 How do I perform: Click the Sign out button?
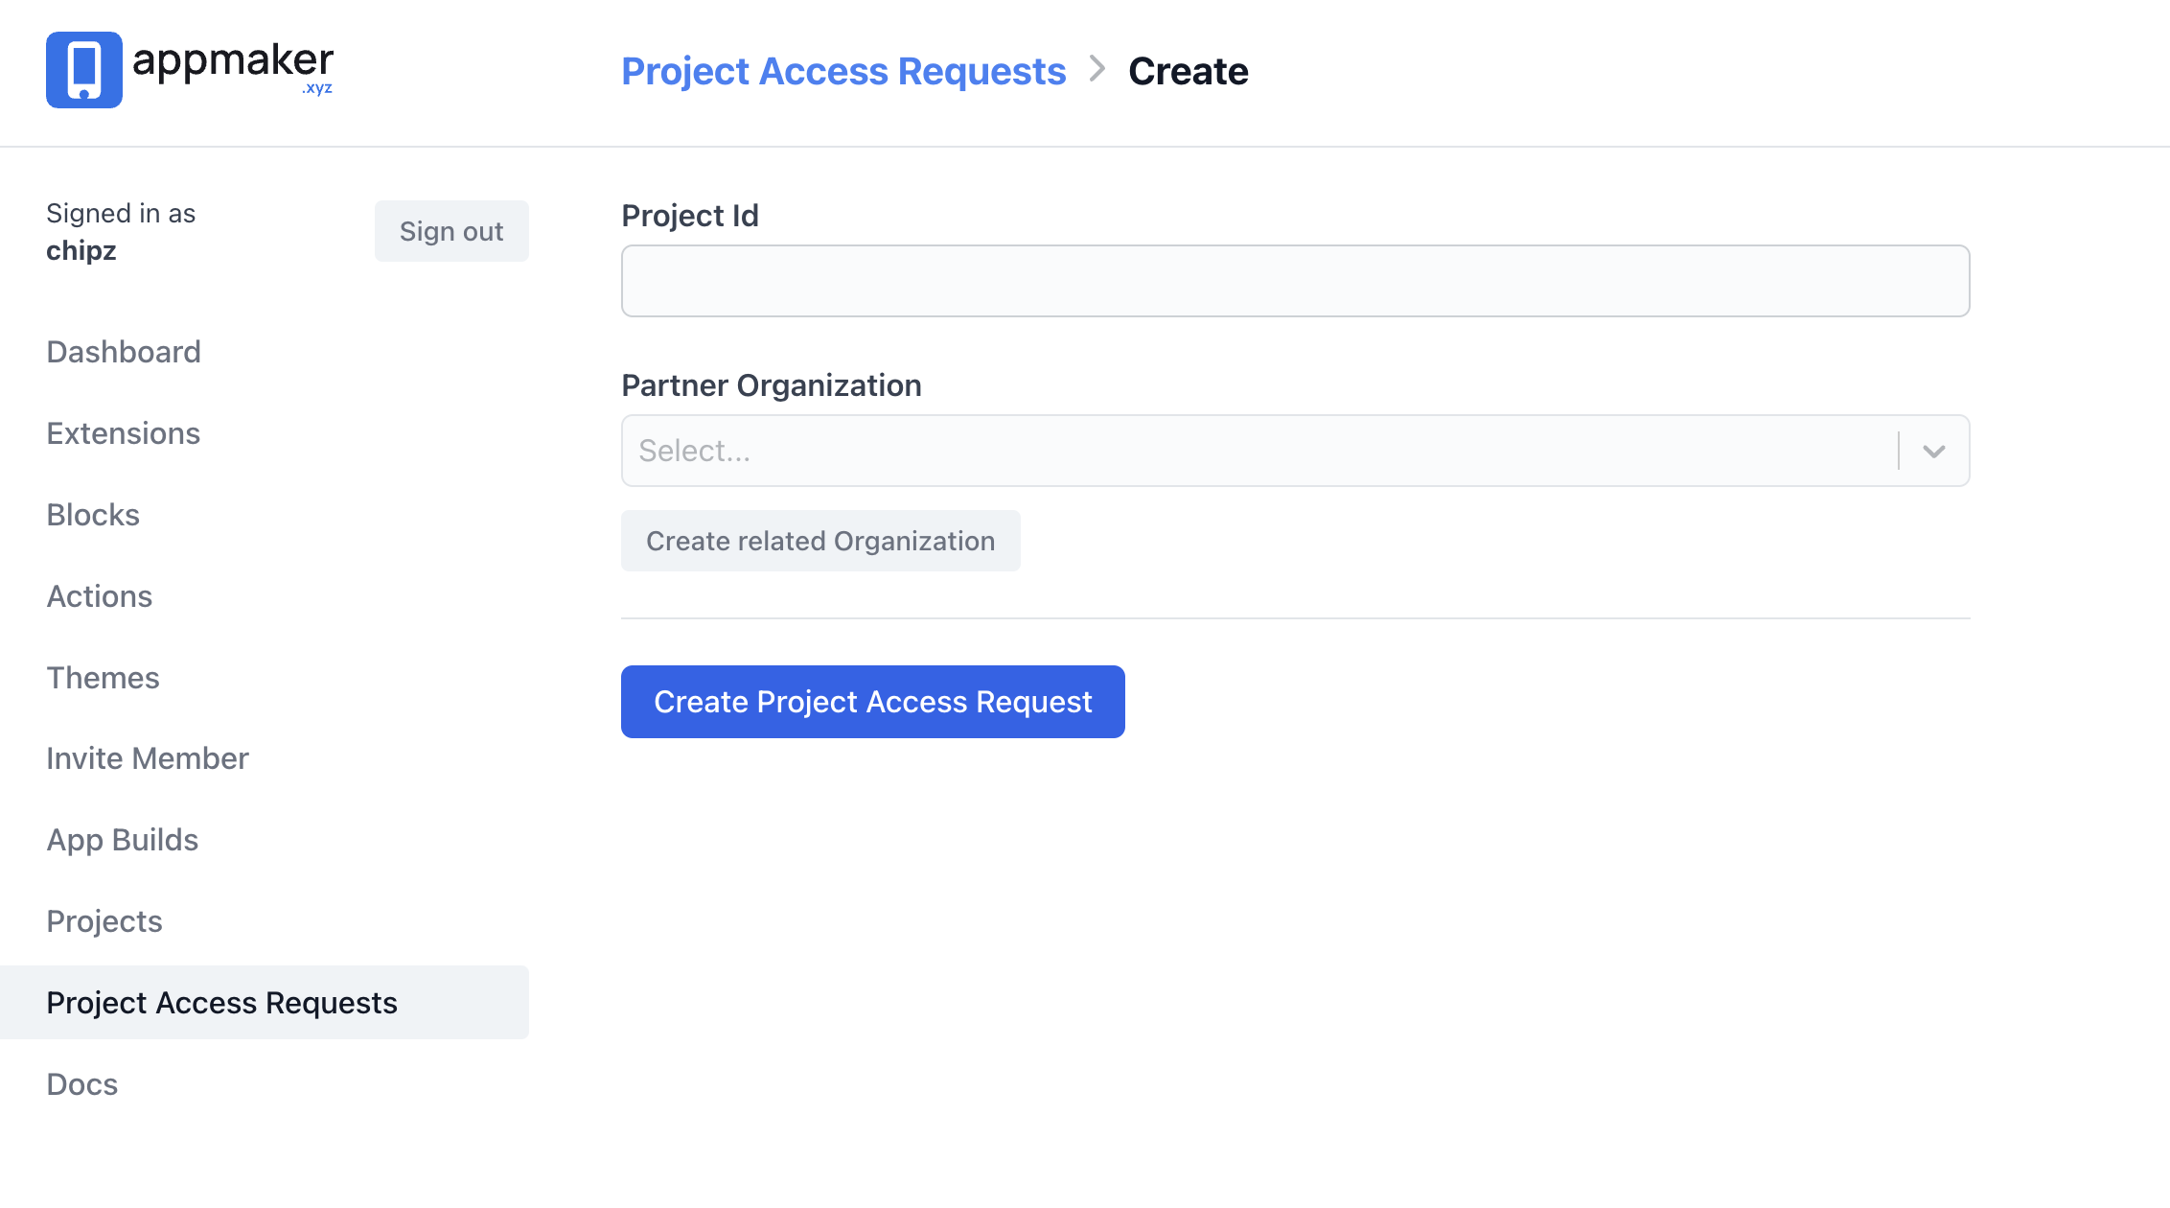point(450,231)
